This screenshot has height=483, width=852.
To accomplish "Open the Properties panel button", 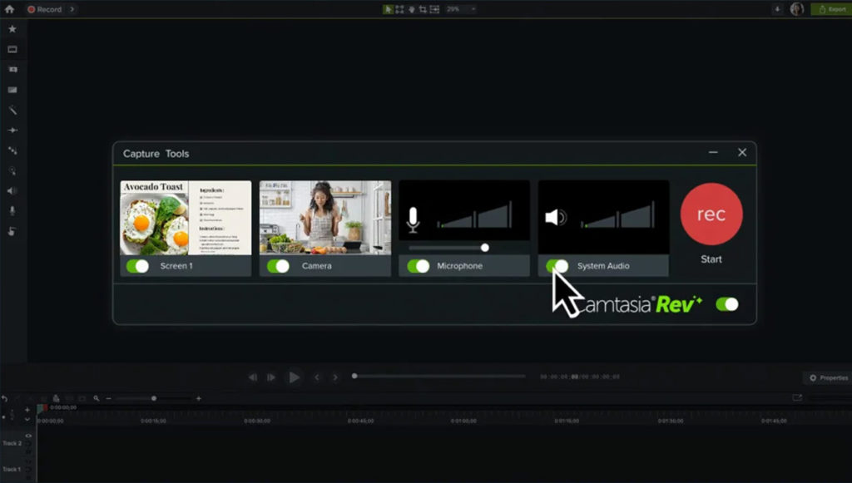I will point(828,377).
